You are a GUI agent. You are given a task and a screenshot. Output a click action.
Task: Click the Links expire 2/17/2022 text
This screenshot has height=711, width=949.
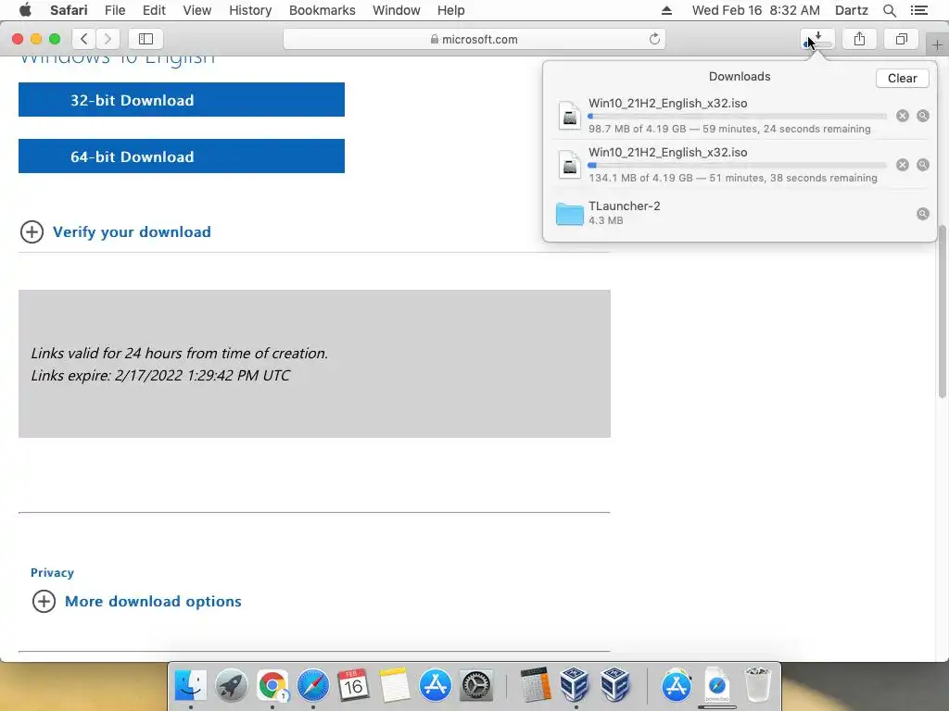point(160,376)
